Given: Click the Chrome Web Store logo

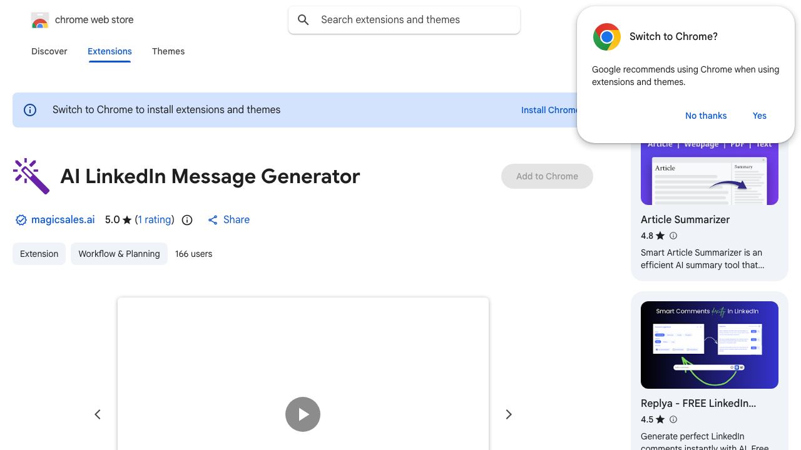Looking at the screenshot, I should 40,20.
